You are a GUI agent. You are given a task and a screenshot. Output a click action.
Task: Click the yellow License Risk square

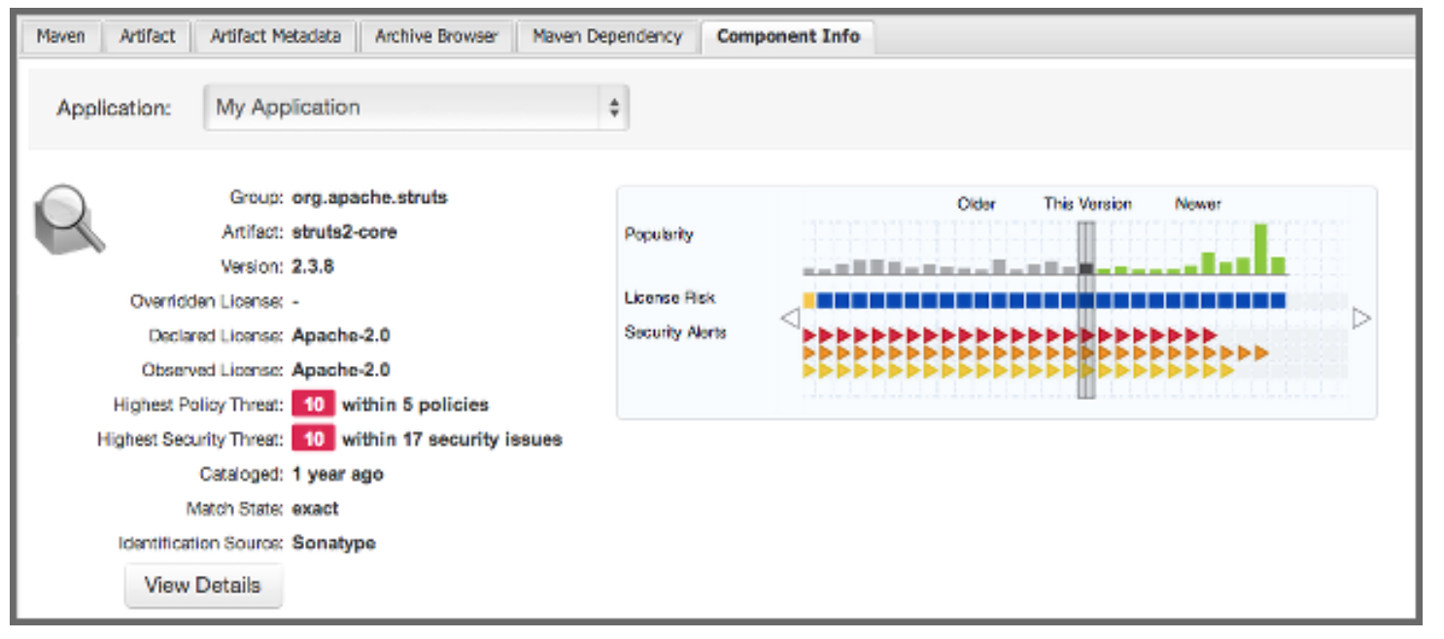pos(808,300)
